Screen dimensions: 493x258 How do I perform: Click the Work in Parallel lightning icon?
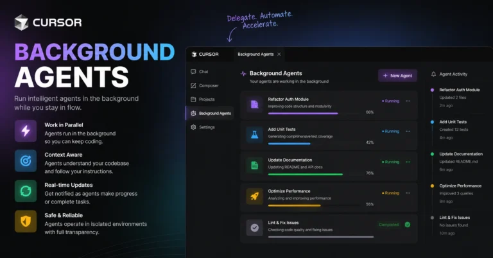point(26,131)
